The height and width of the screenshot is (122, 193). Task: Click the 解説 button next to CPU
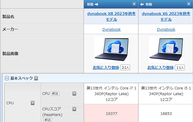click(55, 94)
